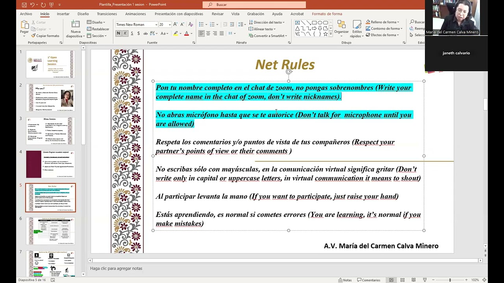Click Convertir a SmartArt

(268, 36)
